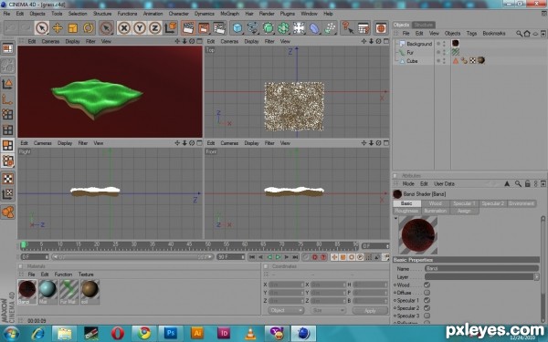Viewport: 548px width, 342px height.
Task: Click frame 45 on the timeline ruler
Action: pyautogui.click(x=189, y=245)
